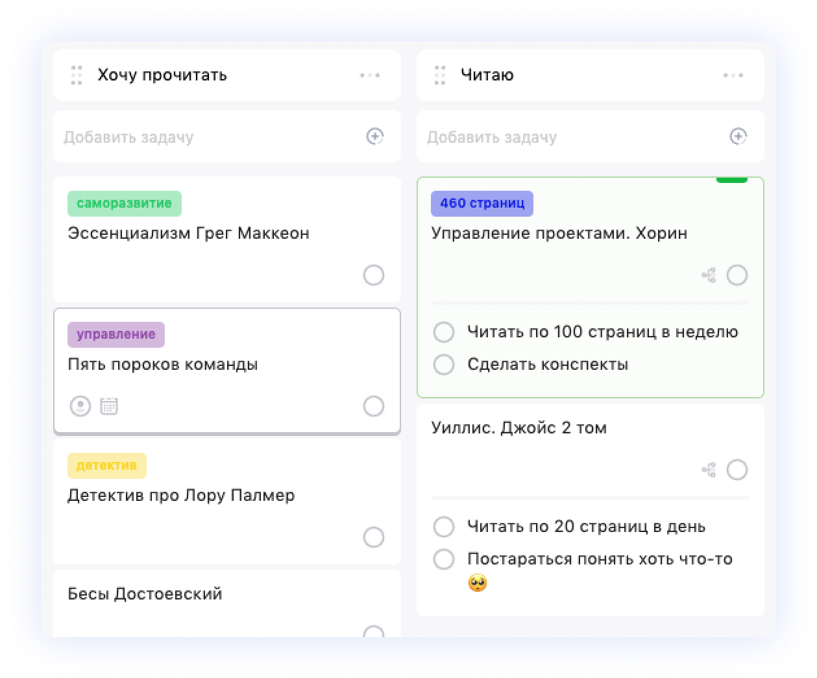This screenshot has width=817, height=678.
Task: Open the options menu of the "Хочу прочитать" column
Action: click(x=370, y=75)
